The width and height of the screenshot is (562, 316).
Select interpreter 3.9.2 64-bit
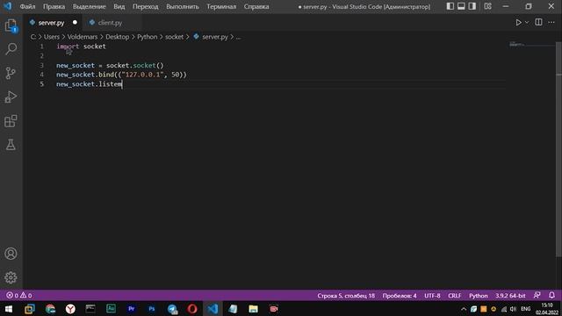[510, 296]
